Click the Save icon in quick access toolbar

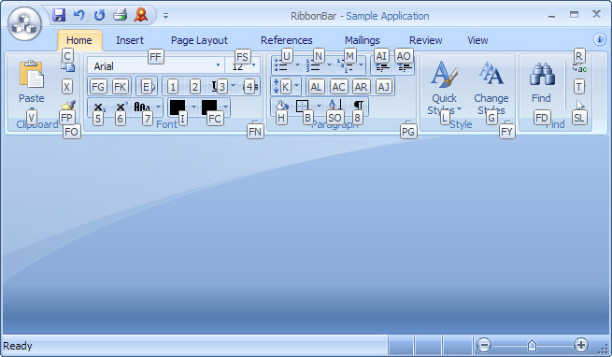tap(59, 16)
